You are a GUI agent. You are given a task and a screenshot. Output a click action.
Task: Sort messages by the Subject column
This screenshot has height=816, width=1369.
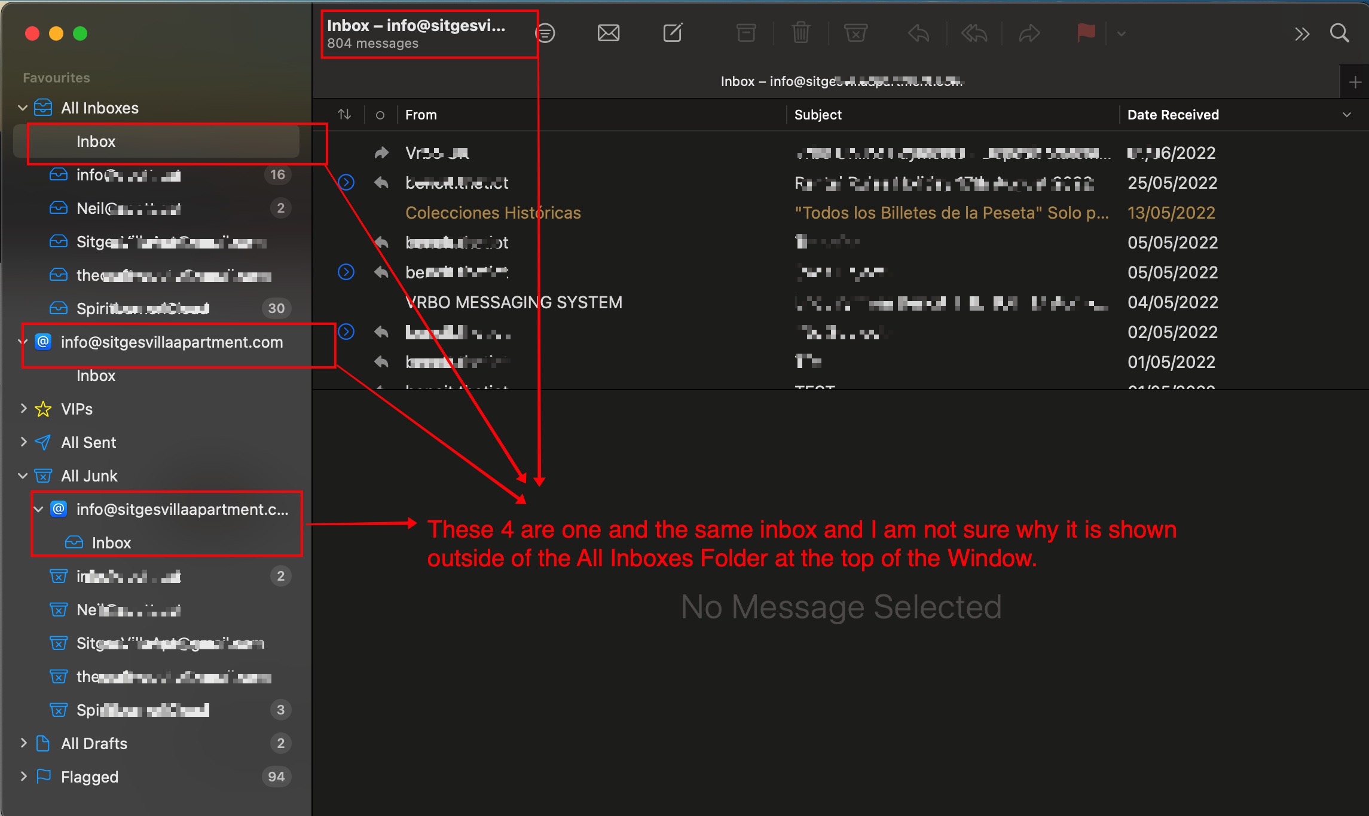[817, 114]
